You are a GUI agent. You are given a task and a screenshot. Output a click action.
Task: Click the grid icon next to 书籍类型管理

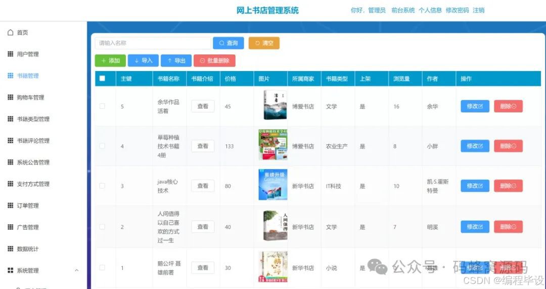tap(11, 119)
